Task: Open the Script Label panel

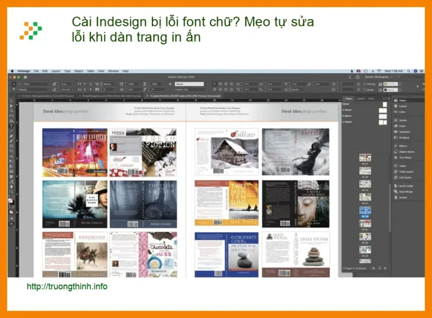Action: point(403,186)
